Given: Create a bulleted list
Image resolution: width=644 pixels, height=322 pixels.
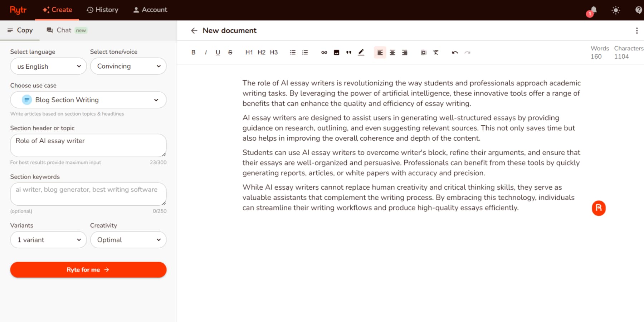Looking at the screenshot, I should tap(292, 52).
